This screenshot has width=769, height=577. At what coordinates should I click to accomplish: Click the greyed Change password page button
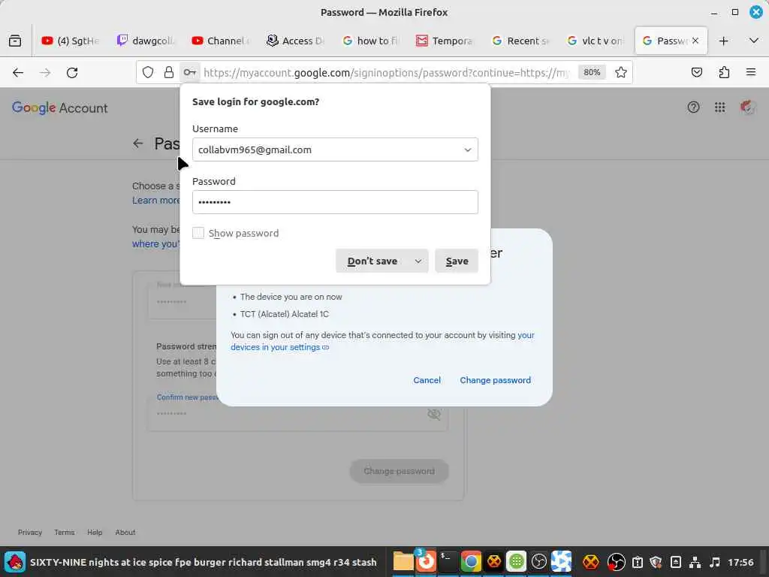[x=400, y=471]
